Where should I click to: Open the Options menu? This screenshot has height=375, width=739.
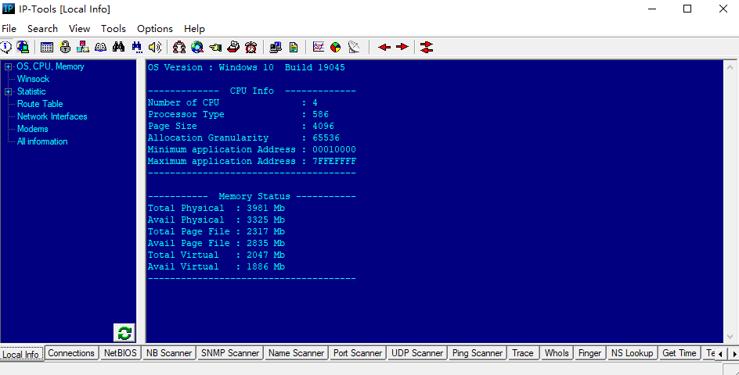tap(155, 29)
